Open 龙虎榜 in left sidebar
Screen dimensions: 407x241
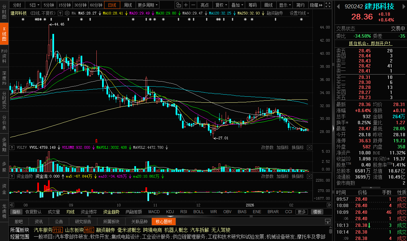click(4, 211)
